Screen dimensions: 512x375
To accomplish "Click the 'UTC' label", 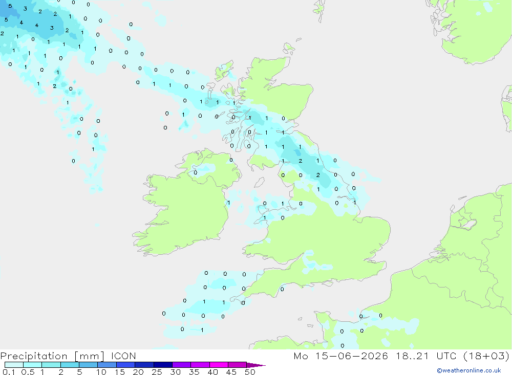I will 446,356.
